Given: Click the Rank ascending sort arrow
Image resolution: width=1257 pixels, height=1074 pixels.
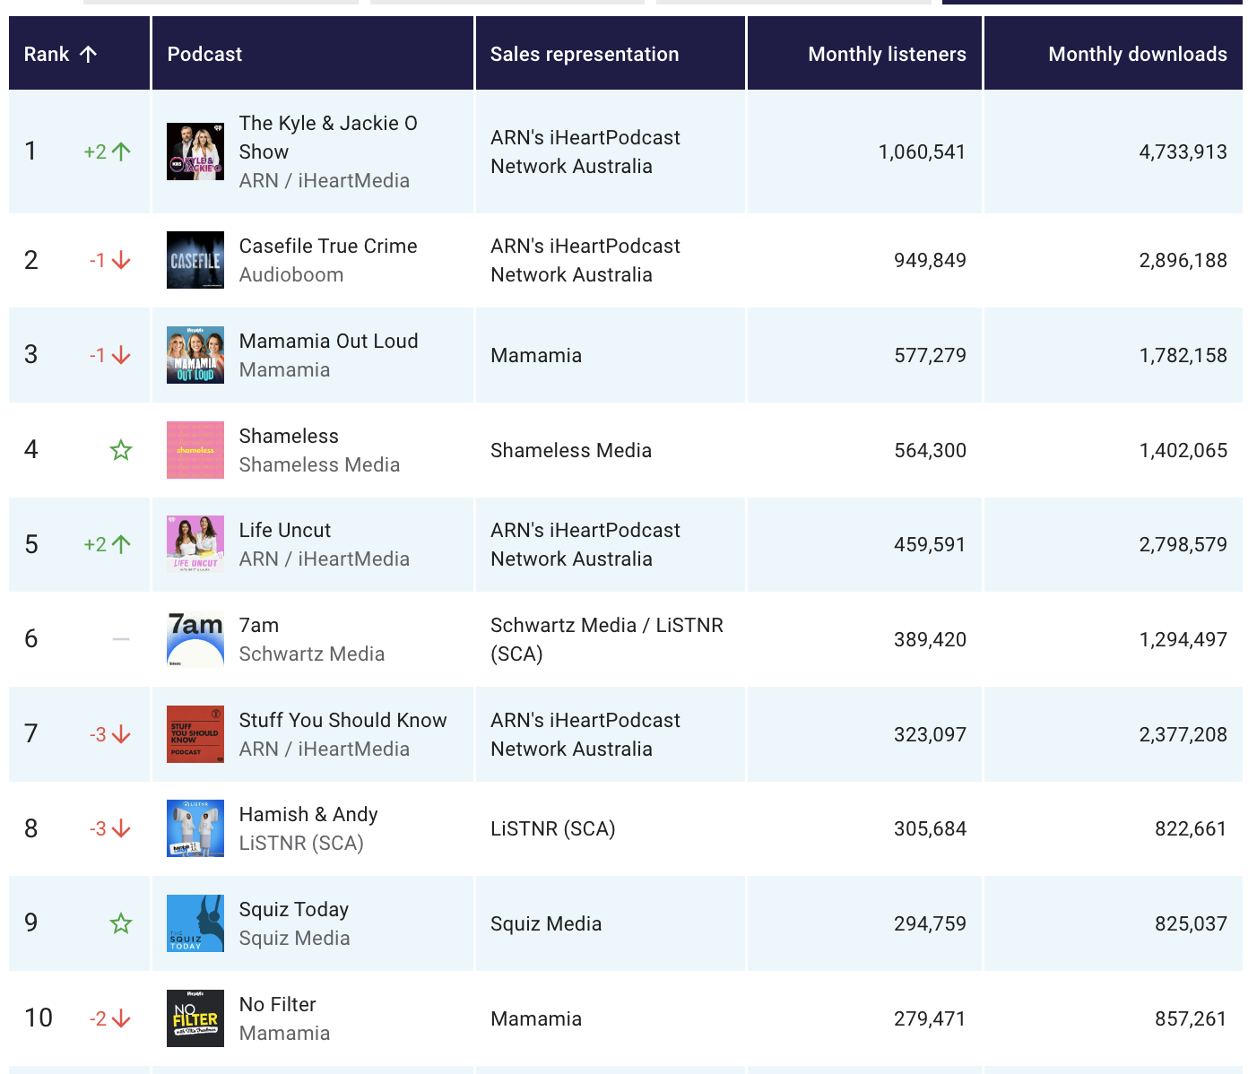Looking at the screenshot, I should [88, 54].
